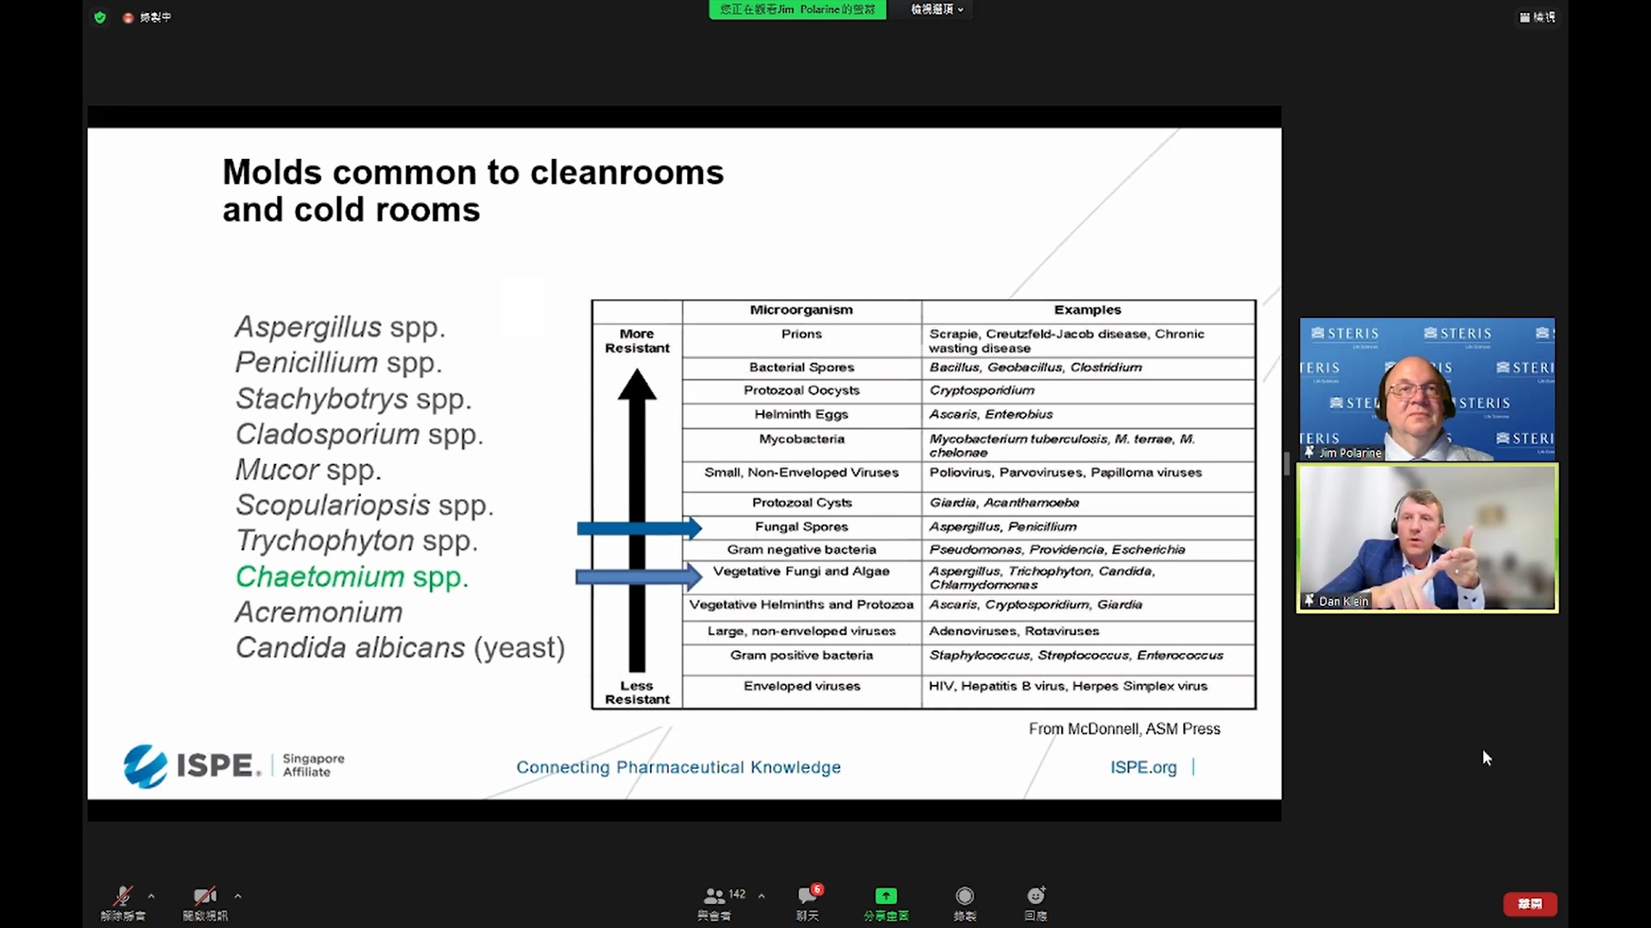Image resolution: width=1651 pixels, height=928 pixels.
Task: Open video options arrow beside camera
Action: [x=237, y=895]
